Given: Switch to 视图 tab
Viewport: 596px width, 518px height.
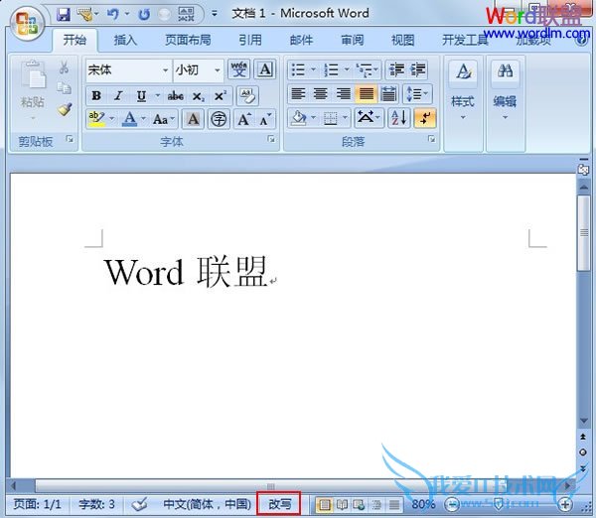Looking at the screenshot, I should tap(403, 40).
